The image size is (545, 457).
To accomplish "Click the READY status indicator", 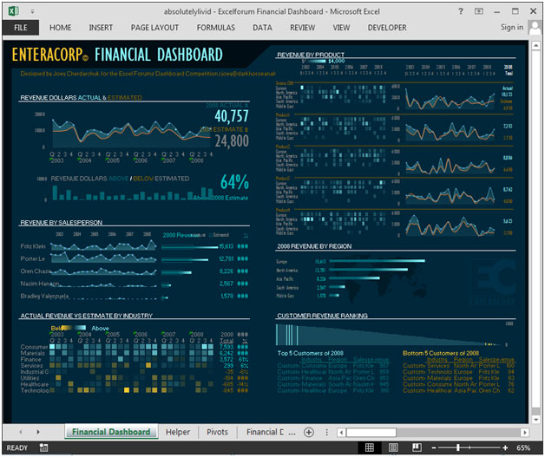I will 17,447.
